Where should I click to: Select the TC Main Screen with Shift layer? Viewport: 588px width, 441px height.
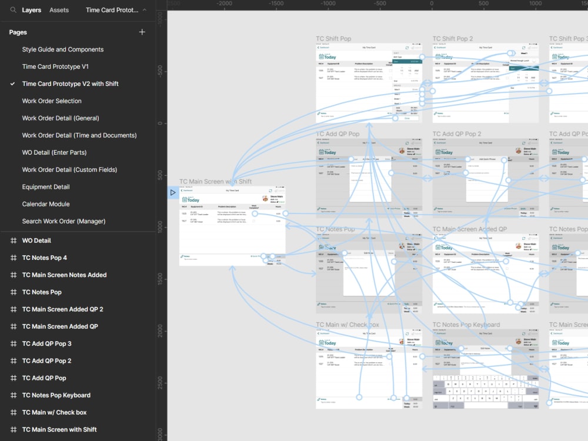(59, 430)
